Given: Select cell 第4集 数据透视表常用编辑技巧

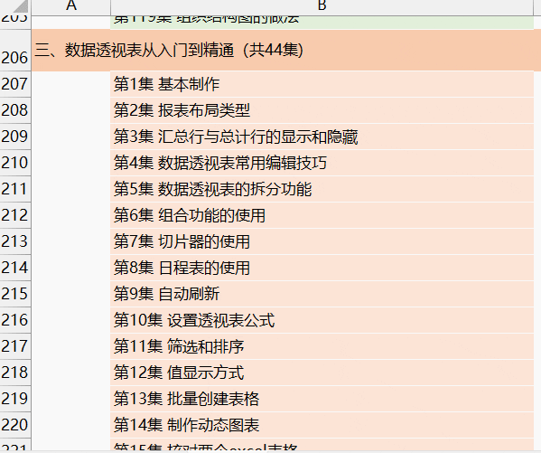Looking at the screenshot, I should [322, 163].
